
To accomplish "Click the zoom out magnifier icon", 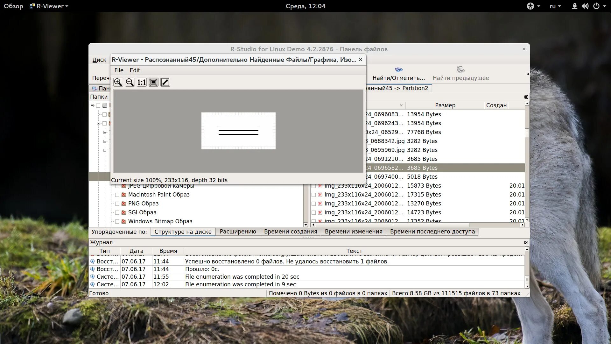I will point(130,82).
